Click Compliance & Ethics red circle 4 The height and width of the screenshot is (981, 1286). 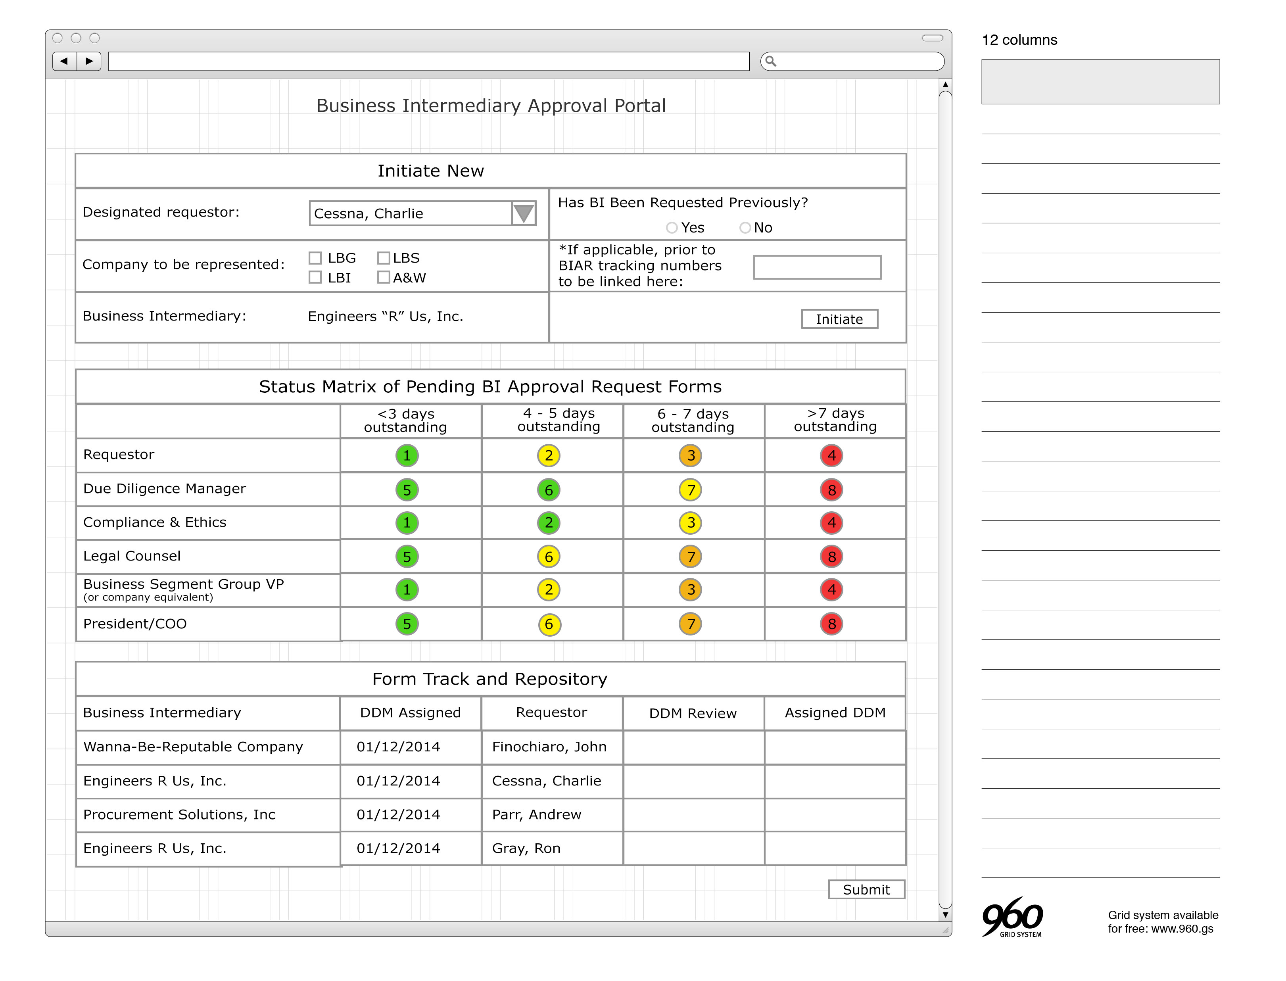point(832,522)
